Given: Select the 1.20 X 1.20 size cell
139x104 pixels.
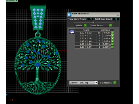Looking at the screenshot, I should click(x=86, y=44).
